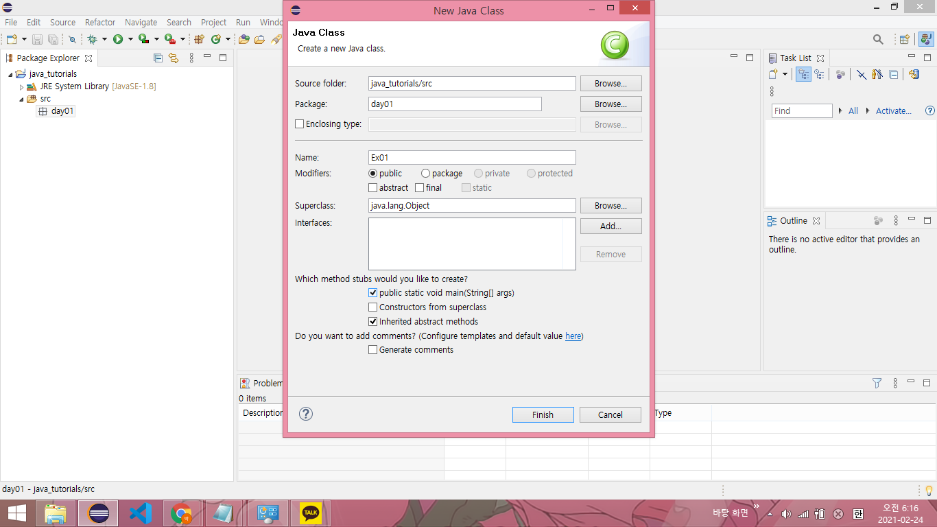The width and height of the screenshot is (937, 527).
Task: Open the New Task dropdown in Task List
Action: point(785,74)
